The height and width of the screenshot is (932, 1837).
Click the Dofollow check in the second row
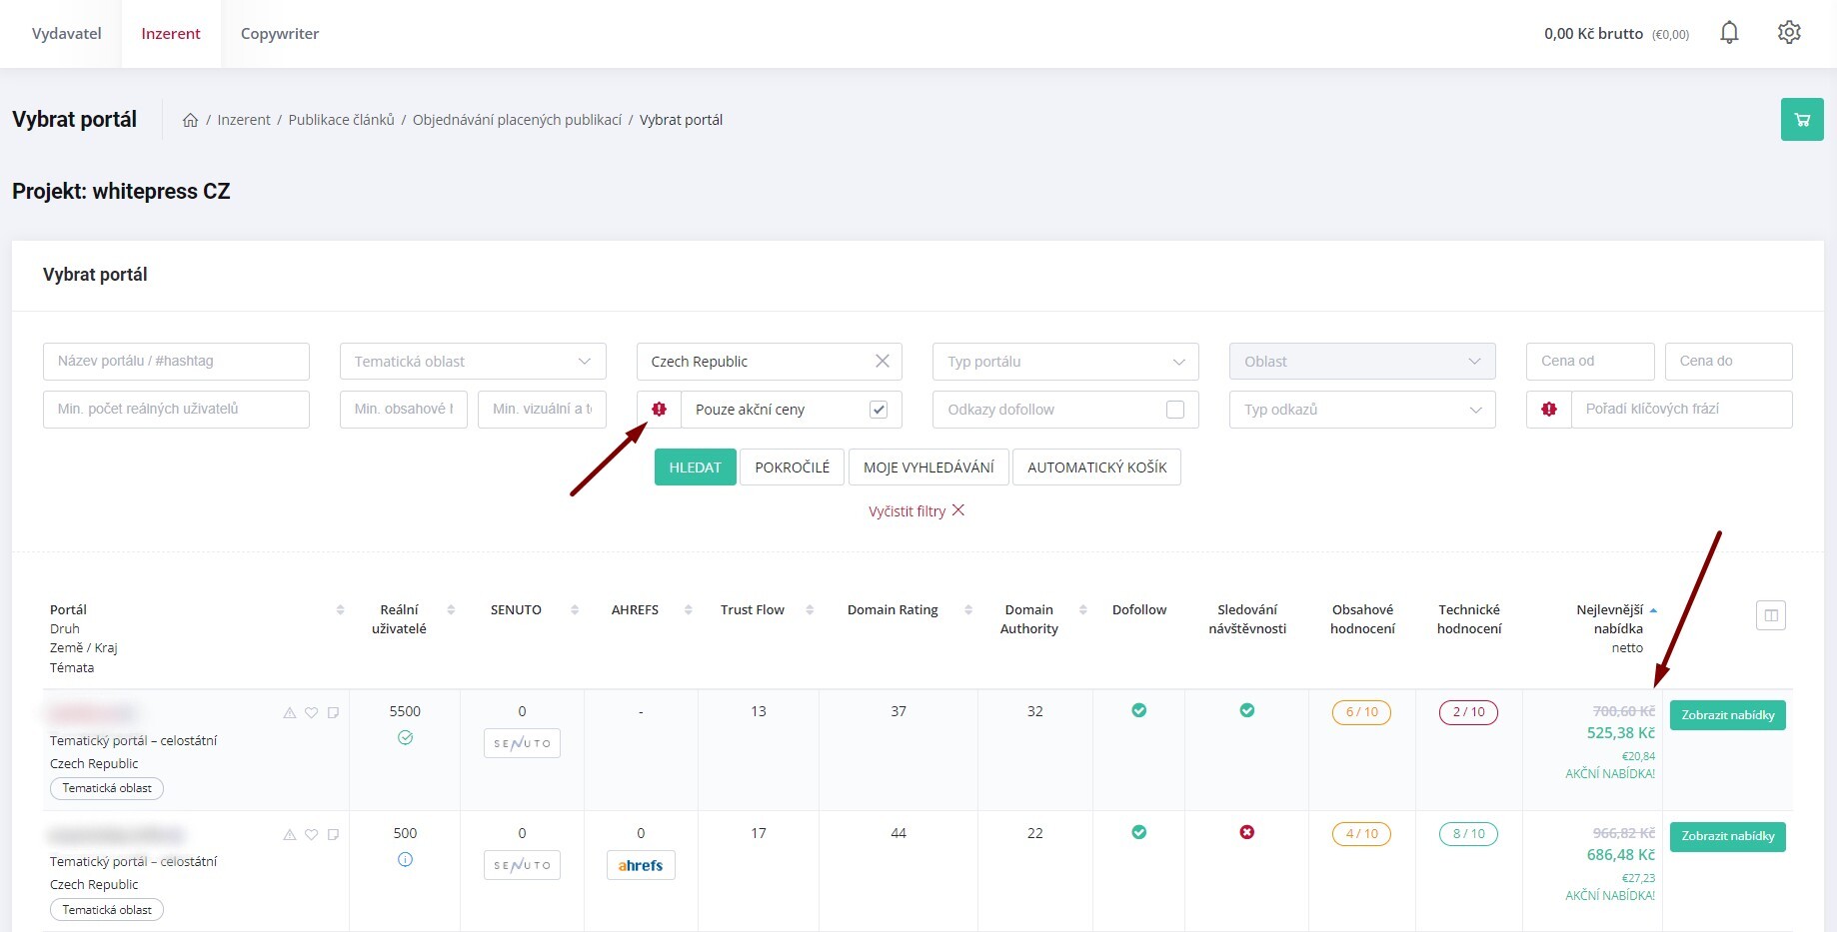click(1139, 832)
